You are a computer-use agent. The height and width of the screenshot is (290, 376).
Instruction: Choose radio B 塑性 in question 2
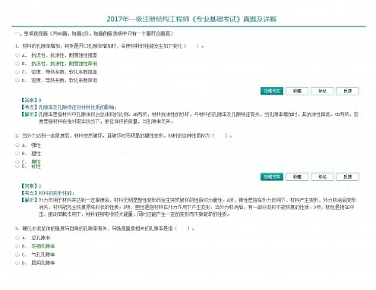pyautogui.click(x=17, y=153)
